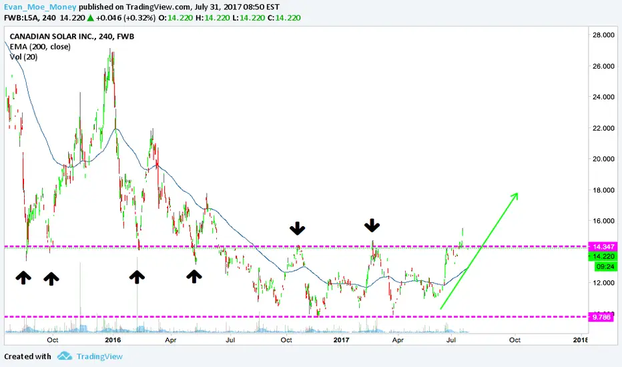Open the Evan_Moe_Money author link

click(40, 7)
